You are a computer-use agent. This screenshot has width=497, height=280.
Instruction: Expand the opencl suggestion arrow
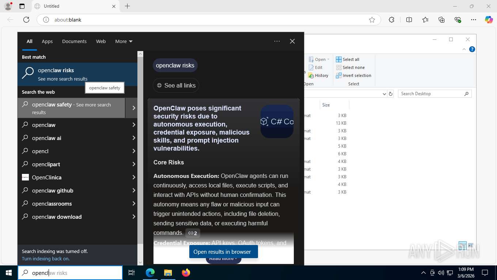pos(134,151)
